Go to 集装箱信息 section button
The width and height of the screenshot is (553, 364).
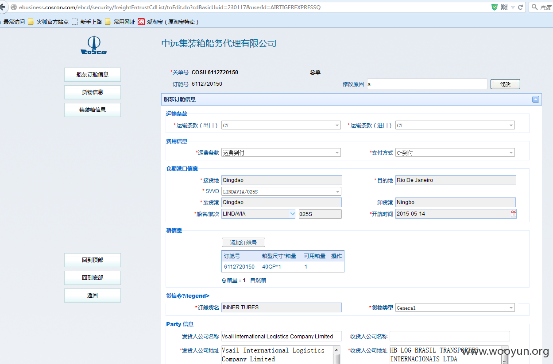[93, 110]
